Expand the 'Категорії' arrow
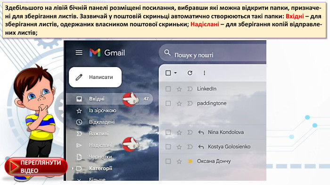This screenshot has height=185, width=330. click(73, 168)
